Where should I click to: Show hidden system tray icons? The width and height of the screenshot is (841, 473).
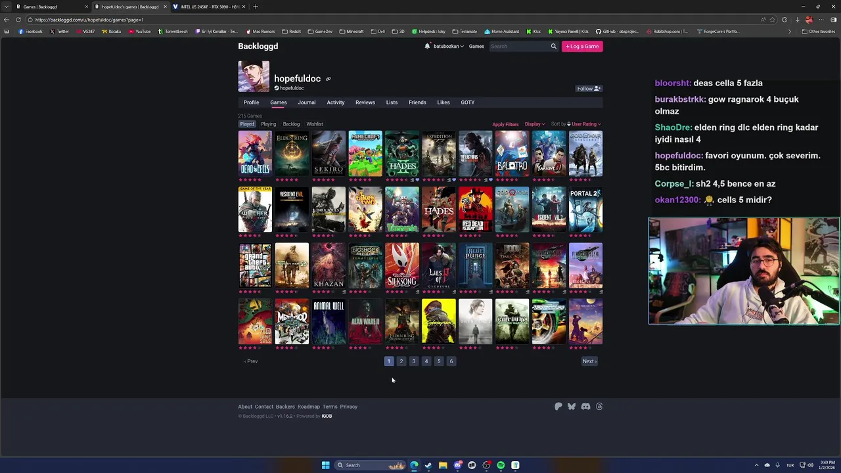tap(756, 465)
